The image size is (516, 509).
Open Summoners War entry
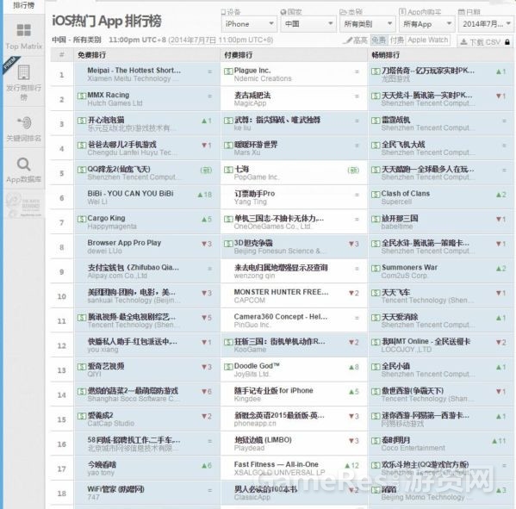(409, 267)
